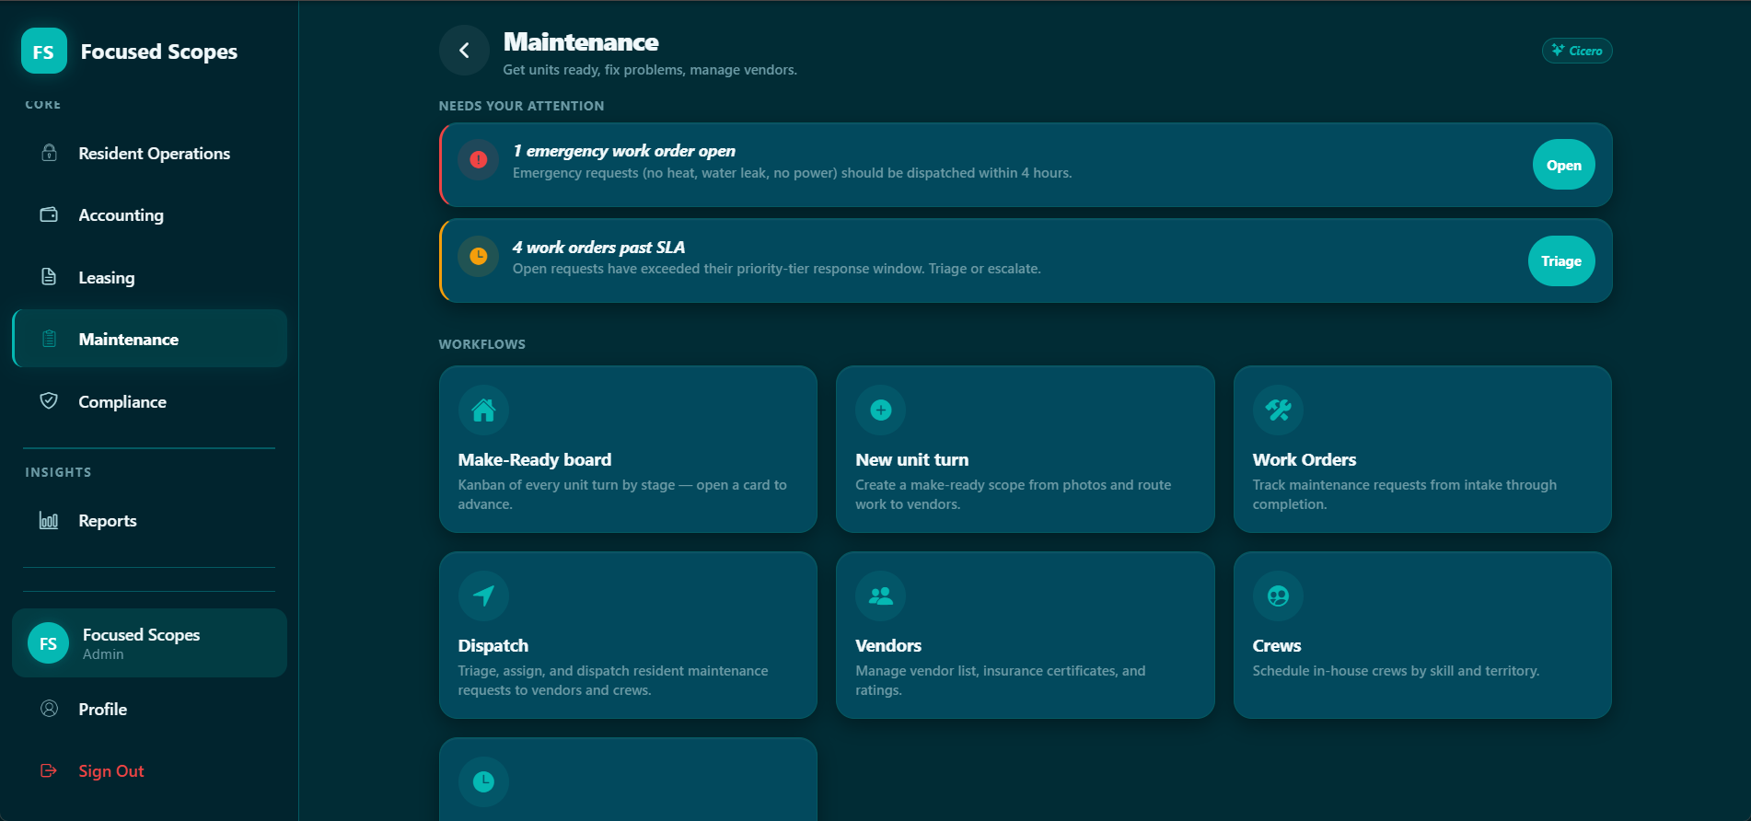View the Reports page

(149, 520)
